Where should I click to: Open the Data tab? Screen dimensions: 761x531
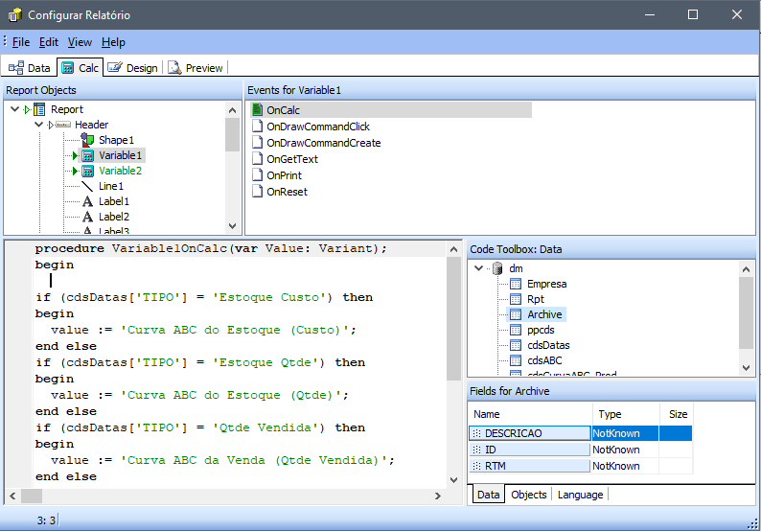coord(29,68)
